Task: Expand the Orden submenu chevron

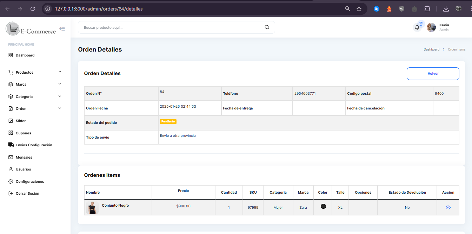Action: tap(60, 108)
